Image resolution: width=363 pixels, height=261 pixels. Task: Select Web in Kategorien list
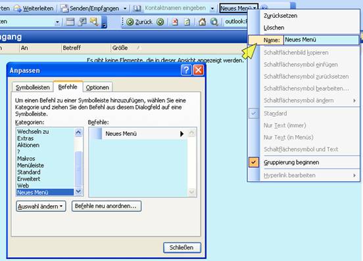tap(45, 186)
